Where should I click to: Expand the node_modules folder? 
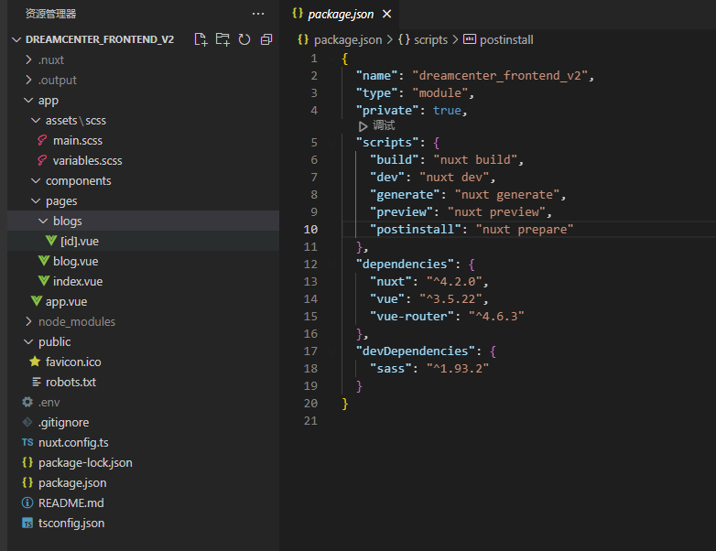(x=76, y=321)
